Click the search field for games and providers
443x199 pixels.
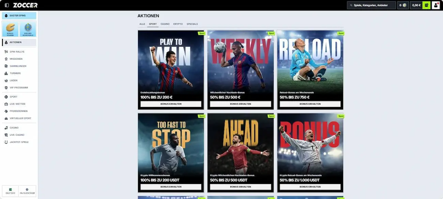tap(371, 5)
